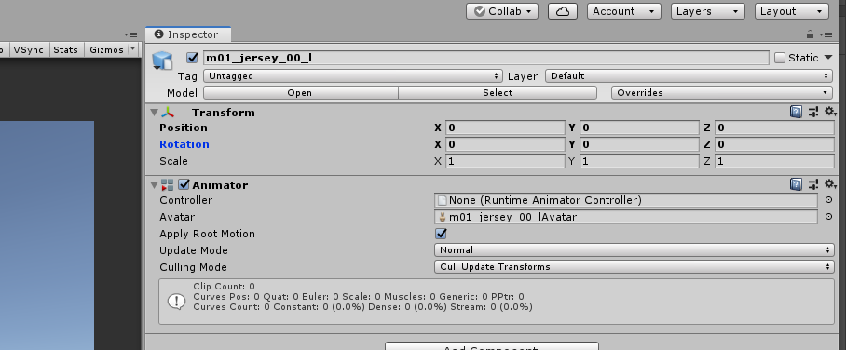This screenshot has width=846, height=350.
Task: Open the Culling Mode dropdown
Action: click(x=634, y=267)
